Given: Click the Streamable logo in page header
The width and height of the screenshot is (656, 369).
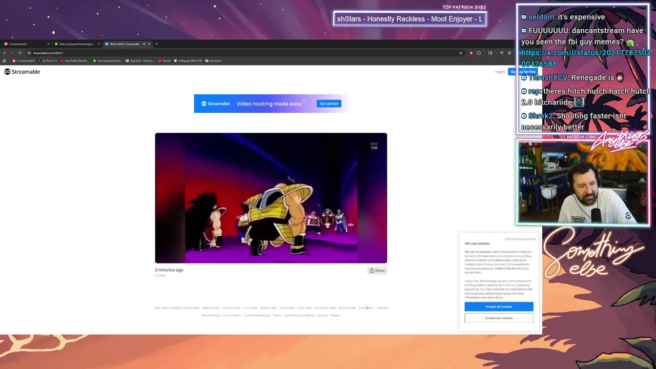Looking at the screenshot, I should pyautogui.click(x=22, y=72).
